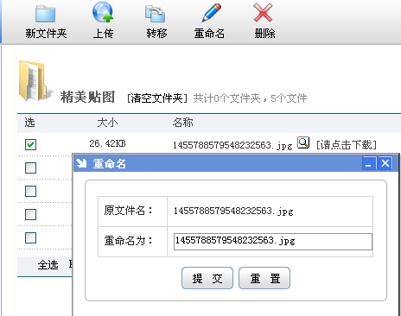Uncheck the checkbox for the 26.42KB file
The width and height of the screenshot is (401, 316).
pos(30,144)
